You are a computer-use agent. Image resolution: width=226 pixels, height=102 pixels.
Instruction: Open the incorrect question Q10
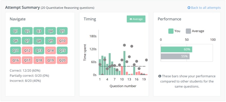pos(62,41)
